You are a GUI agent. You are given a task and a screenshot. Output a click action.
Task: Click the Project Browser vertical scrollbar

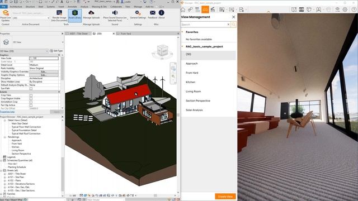63,174
